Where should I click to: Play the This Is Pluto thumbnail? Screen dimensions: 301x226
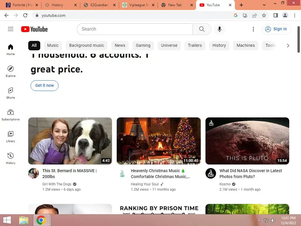point(247,141)
